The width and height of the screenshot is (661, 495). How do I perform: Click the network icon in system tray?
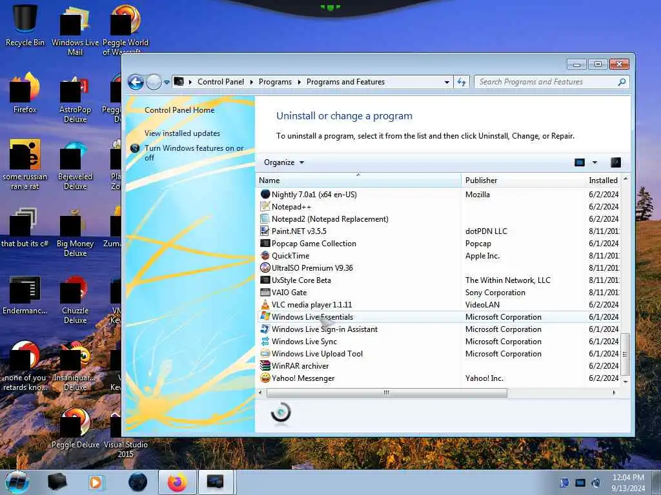tap(580, 483)
